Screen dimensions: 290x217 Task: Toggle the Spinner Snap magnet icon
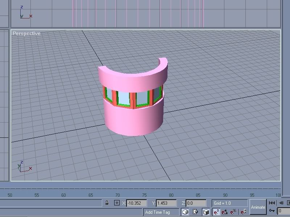[244, 212]
